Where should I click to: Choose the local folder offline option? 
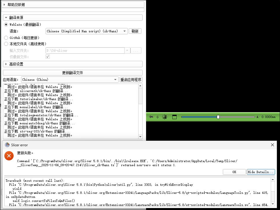pyautogui.click(x=6, y=44)
